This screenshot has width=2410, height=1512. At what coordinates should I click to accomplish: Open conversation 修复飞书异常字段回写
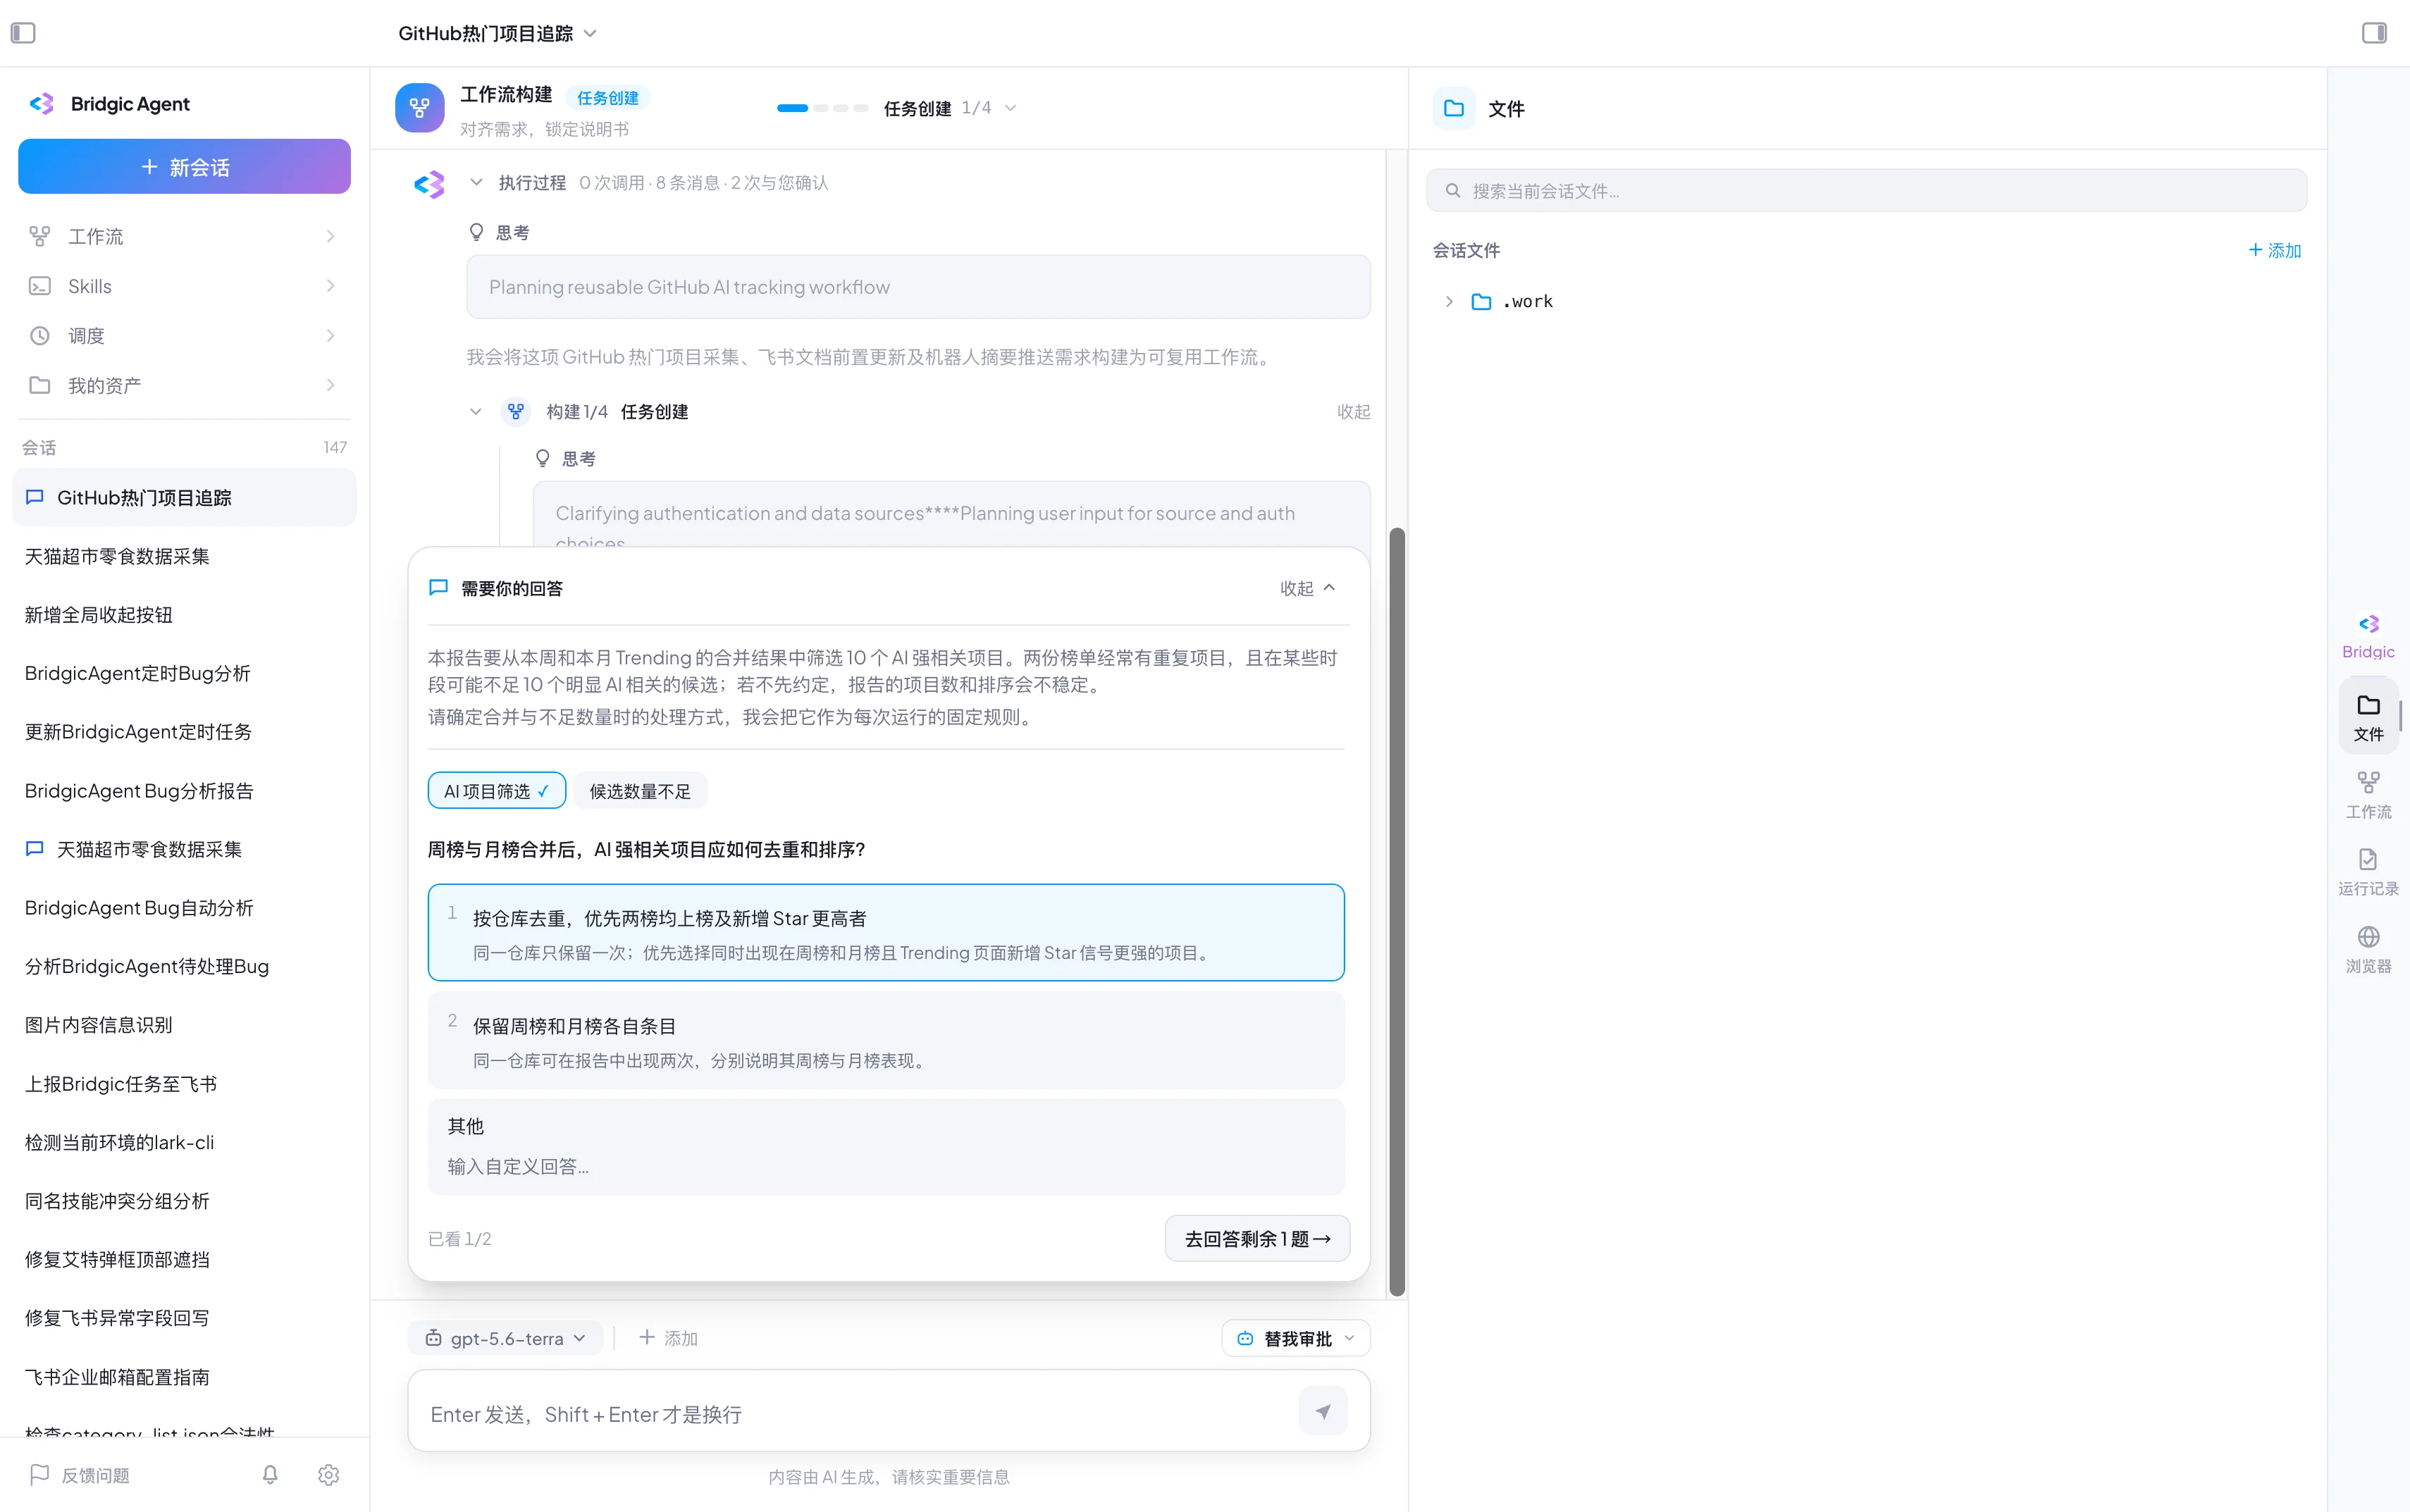click(184, 1317)
